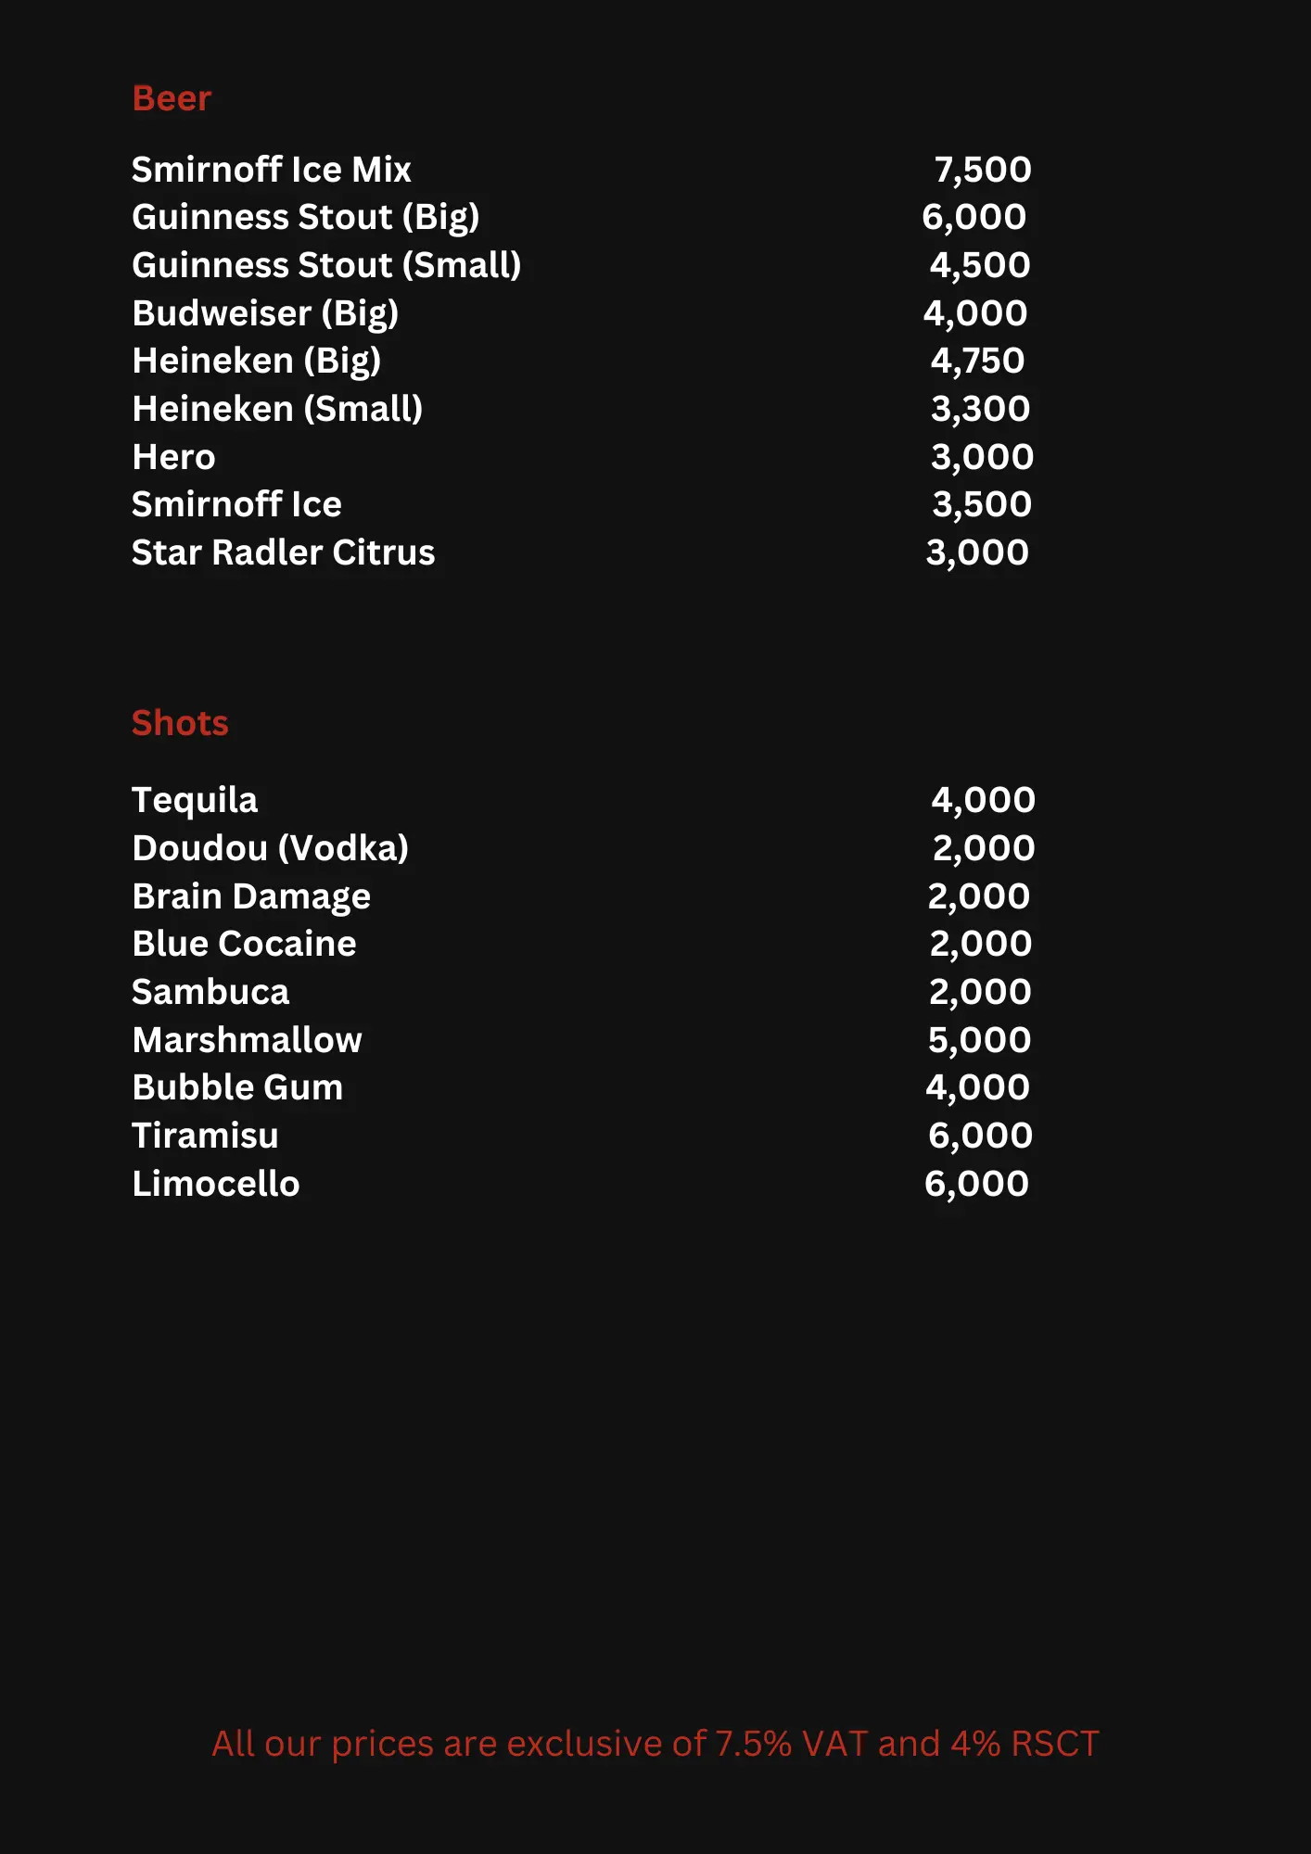Click the Sambuca shot entry

(x=210, y=992)
